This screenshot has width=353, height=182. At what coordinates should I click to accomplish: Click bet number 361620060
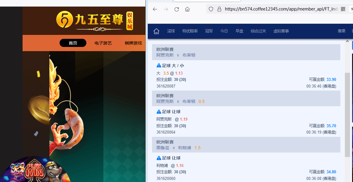(x=166, y=179)
